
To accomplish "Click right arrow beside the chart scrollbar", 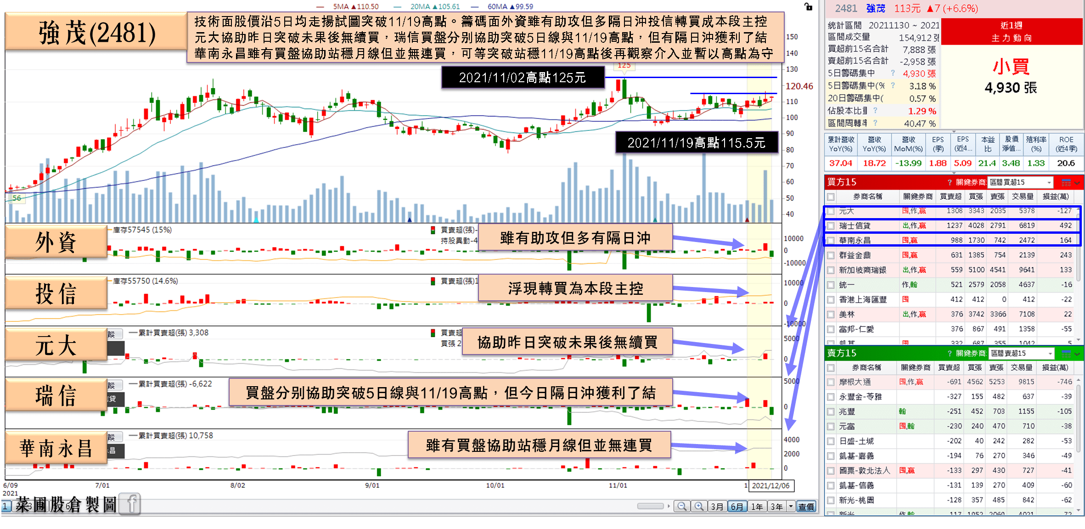I will (669, 506).
